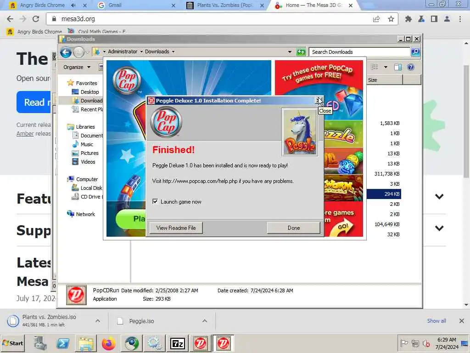Launch Firefox from the taskbar
Viewport: 470px width, 353px height.
pyautogui.click(x=109, y=343)
